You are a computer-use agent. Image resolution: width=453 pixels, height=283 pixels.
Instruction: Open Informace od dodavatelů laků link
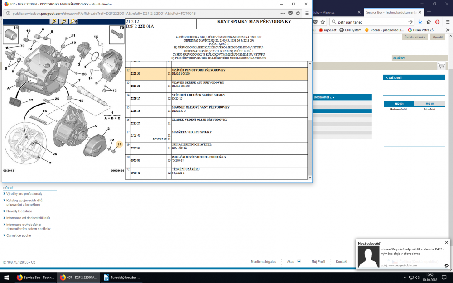point(28,218)
